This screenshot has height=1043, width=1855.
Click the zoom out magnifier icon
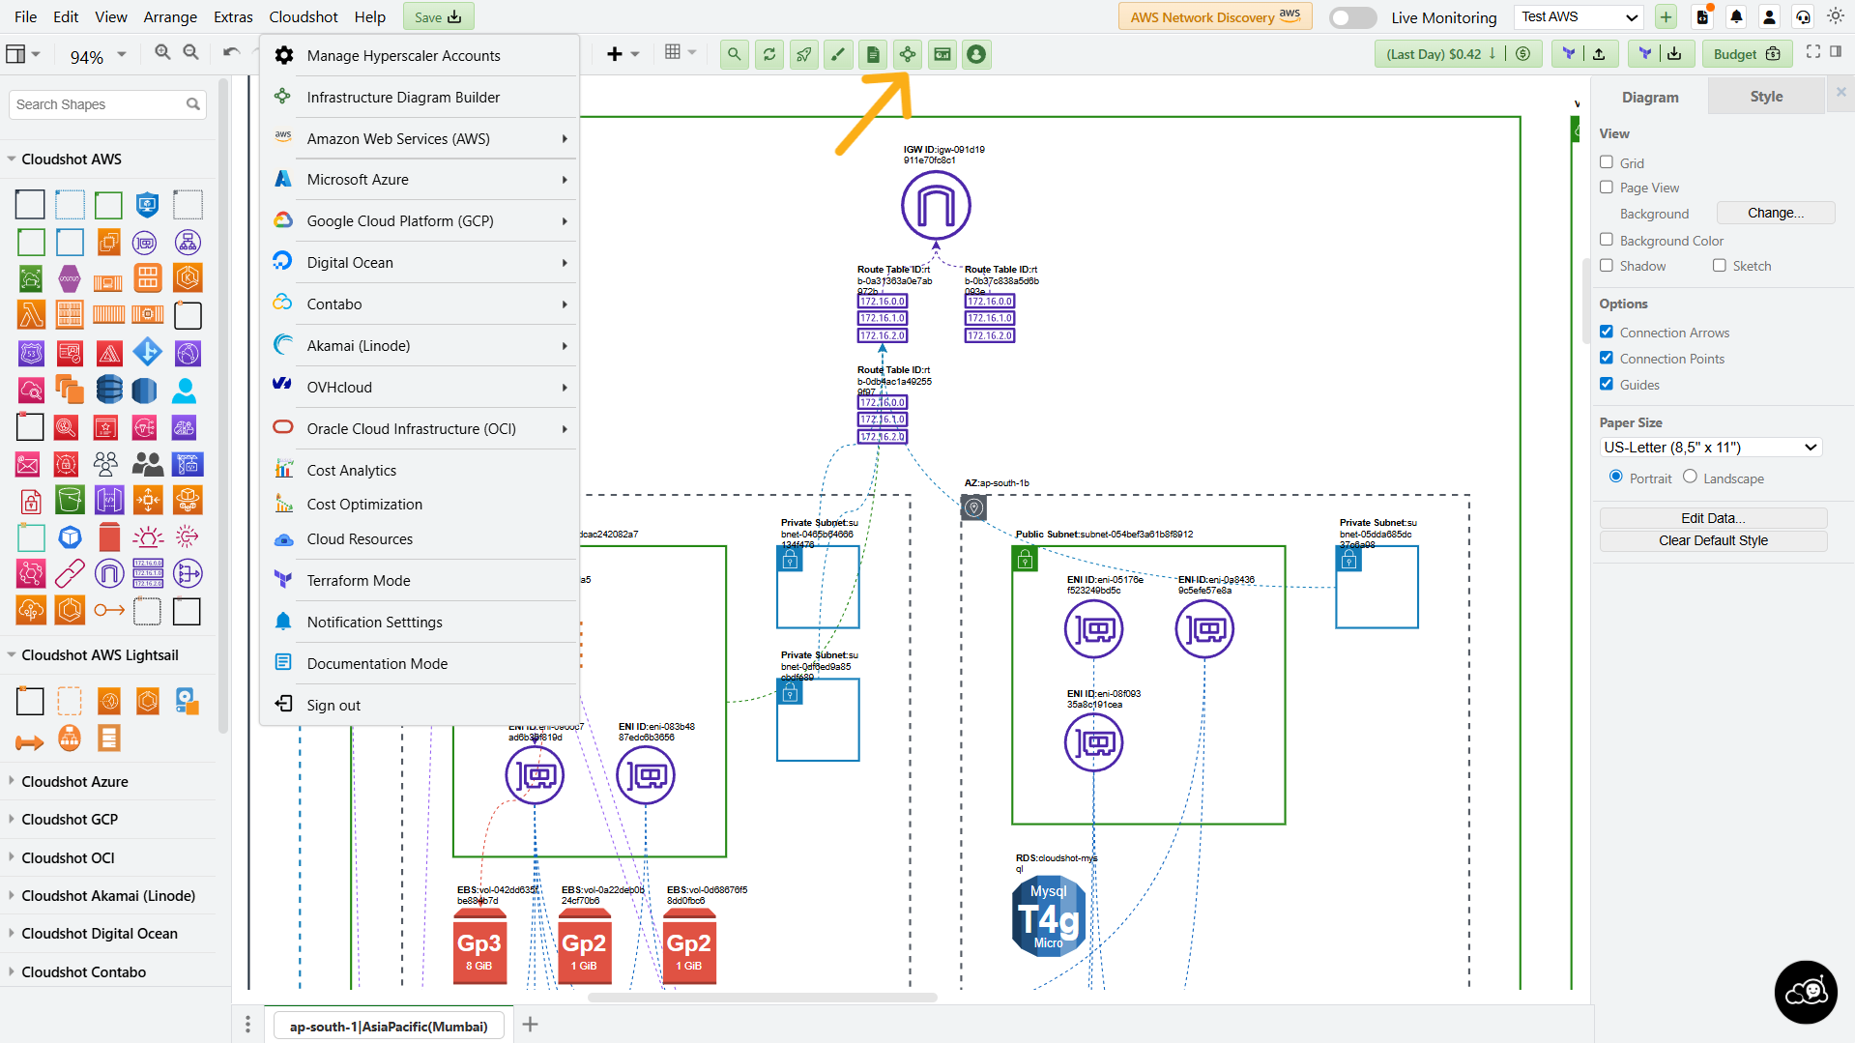pyautogui.click(x=191, y=53)
